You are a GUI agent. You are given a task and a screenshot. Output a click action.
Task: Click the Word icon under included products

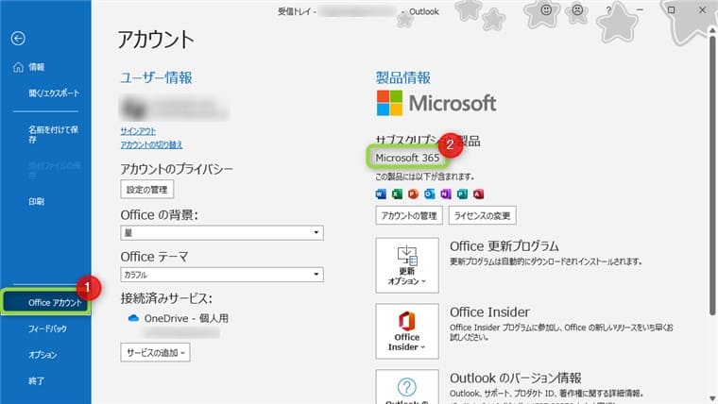coord(381,194)
